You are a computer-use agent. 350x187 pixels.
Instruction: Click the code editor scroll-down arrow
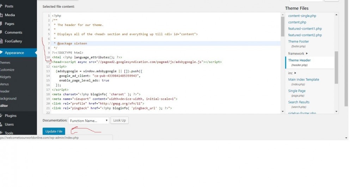(283, 111)
